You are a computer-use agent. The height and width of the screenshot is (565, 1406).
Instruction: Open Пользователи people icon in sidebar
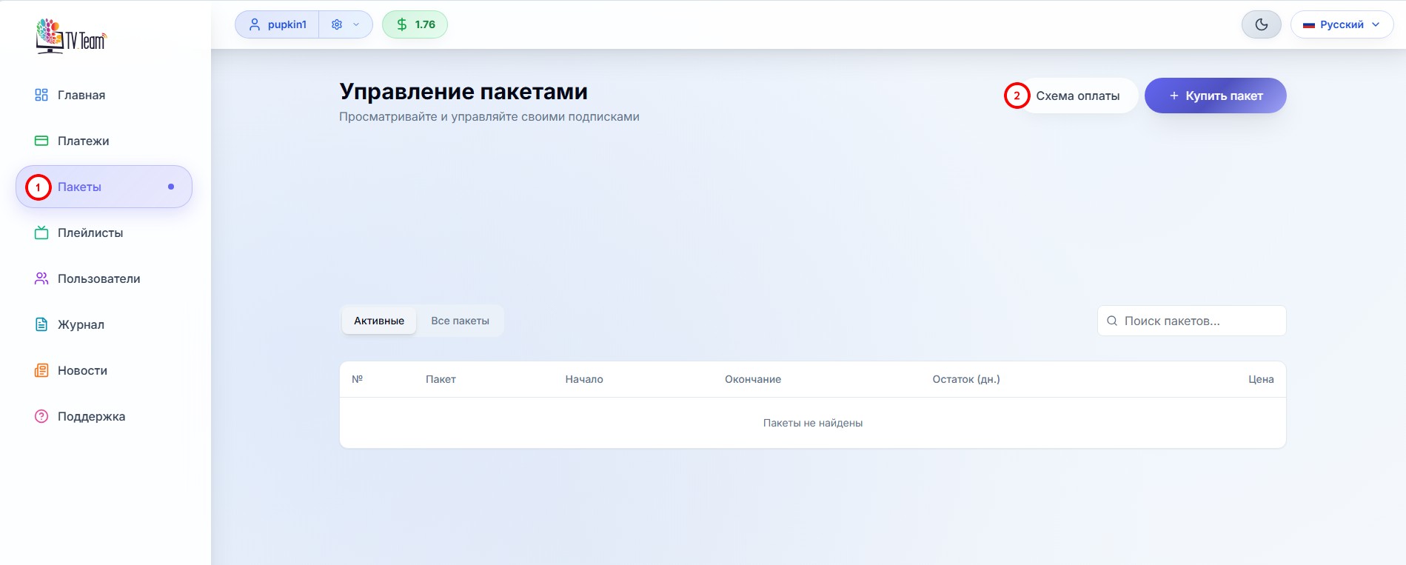click(41, 278)
